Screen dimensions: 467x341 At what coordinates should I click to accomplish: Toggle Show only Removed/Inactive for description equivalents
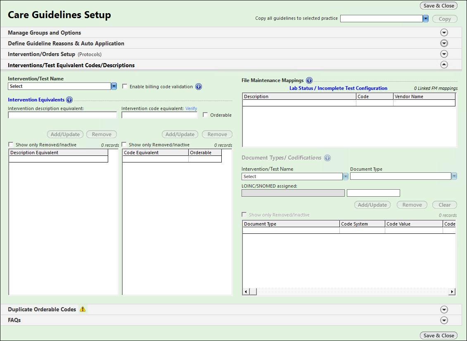[11, 144]
